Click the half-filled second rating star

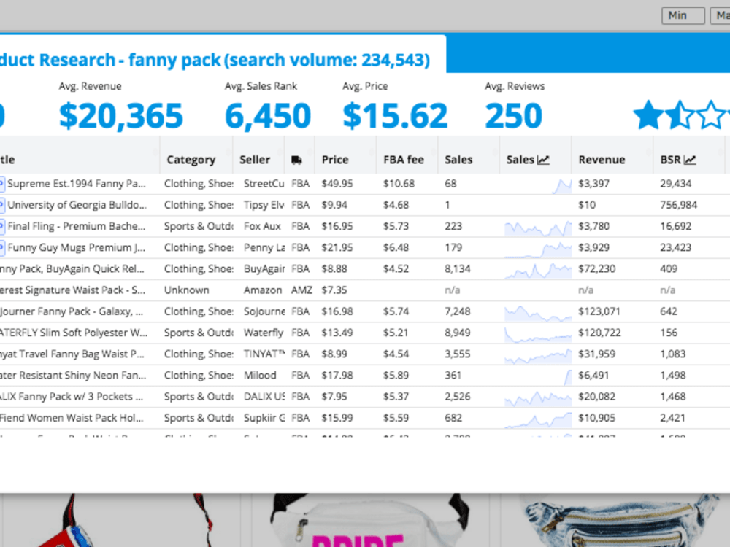click(x=680, y=115)
